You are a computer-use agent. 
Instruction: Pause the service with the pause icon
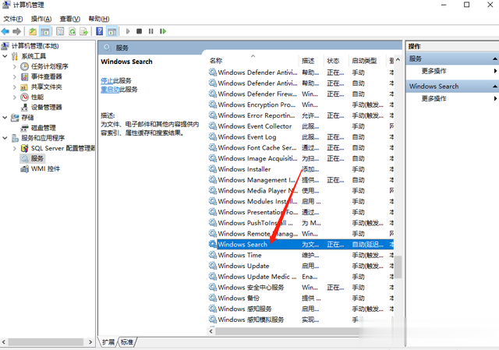pyautogui.click(x=150, y=31)
